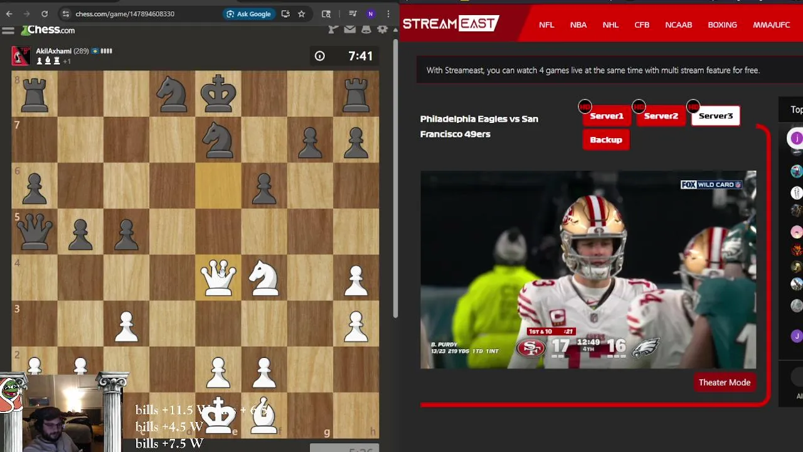Viewport: 803px width, 452px height.
Task: Click the chess page vertical scrollbar
Action: point(396,179)
